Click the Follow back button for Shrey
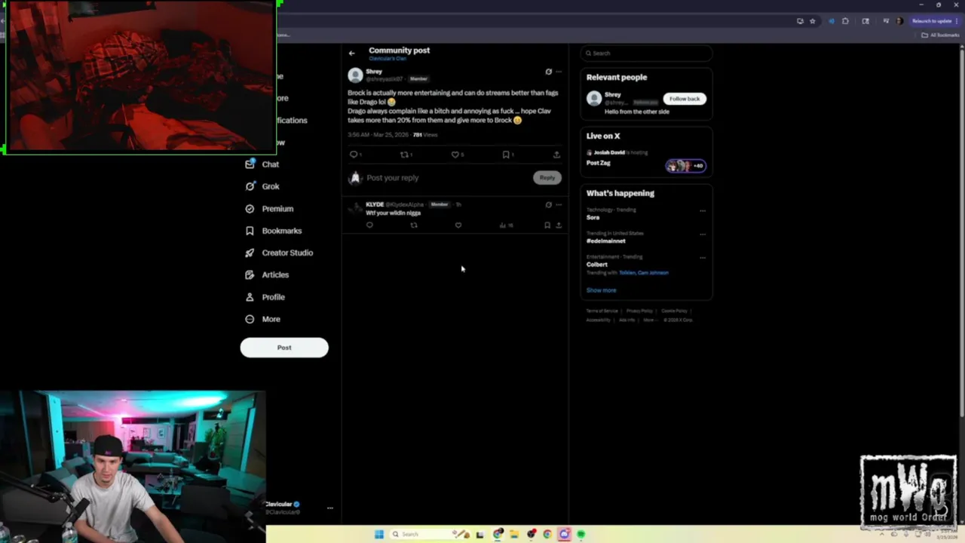The height and width of the screenshot is (543, 965). click(684, 99)
